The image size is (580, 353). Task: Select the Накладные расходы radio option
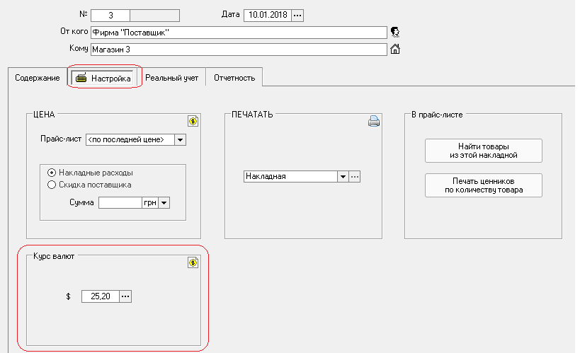click(x=51, y=173)
